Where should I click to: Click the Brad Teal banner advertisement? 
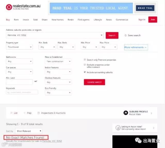pos(103,8)
